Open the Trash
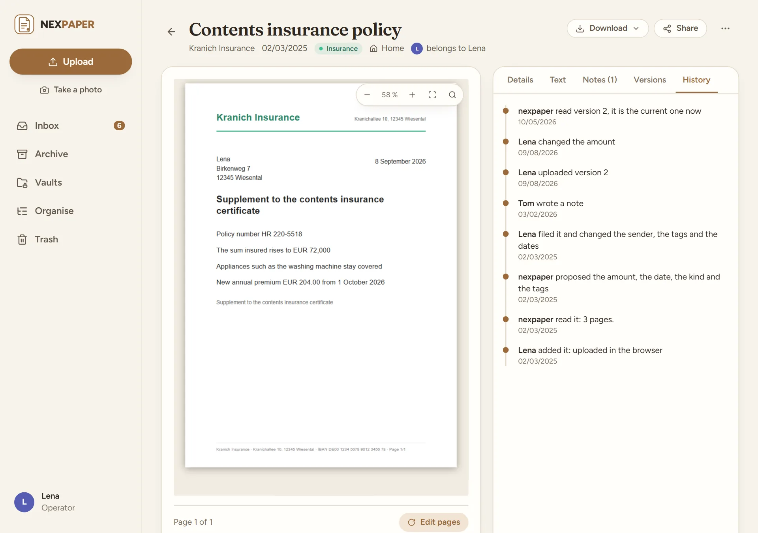 [x=71, y=239]
